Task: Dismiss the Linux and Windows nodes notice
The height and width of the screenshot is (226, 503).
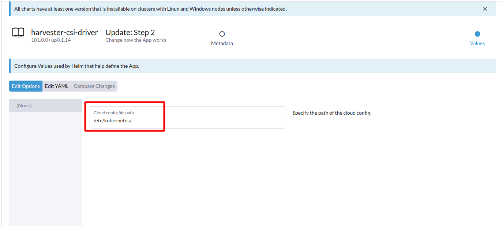Action: (485, 8)
